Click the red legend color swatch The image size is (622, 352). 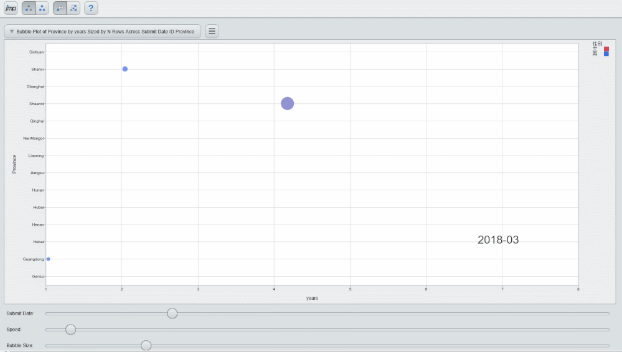click(x=606, y=49)
